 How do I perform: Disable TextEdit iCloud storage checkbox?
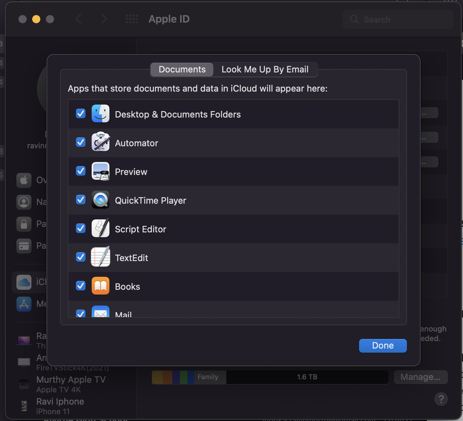tap(81, 257)
